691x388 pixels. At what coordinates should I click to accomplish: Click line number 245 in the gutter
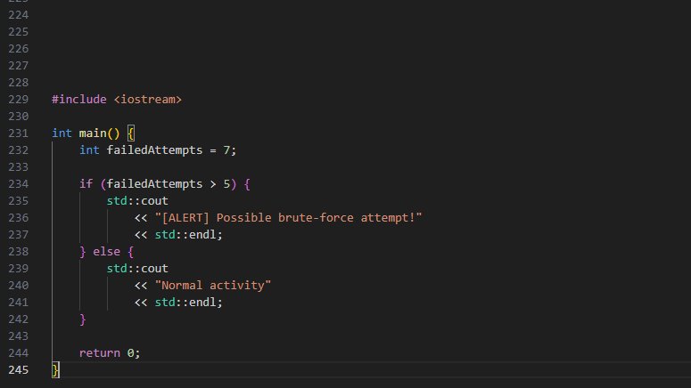18,370
